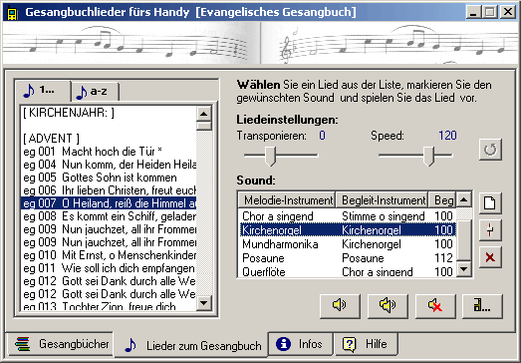Switch to the 'a-z' alphabetical tab
Screen dimensions: 521x363
[96, 92]
